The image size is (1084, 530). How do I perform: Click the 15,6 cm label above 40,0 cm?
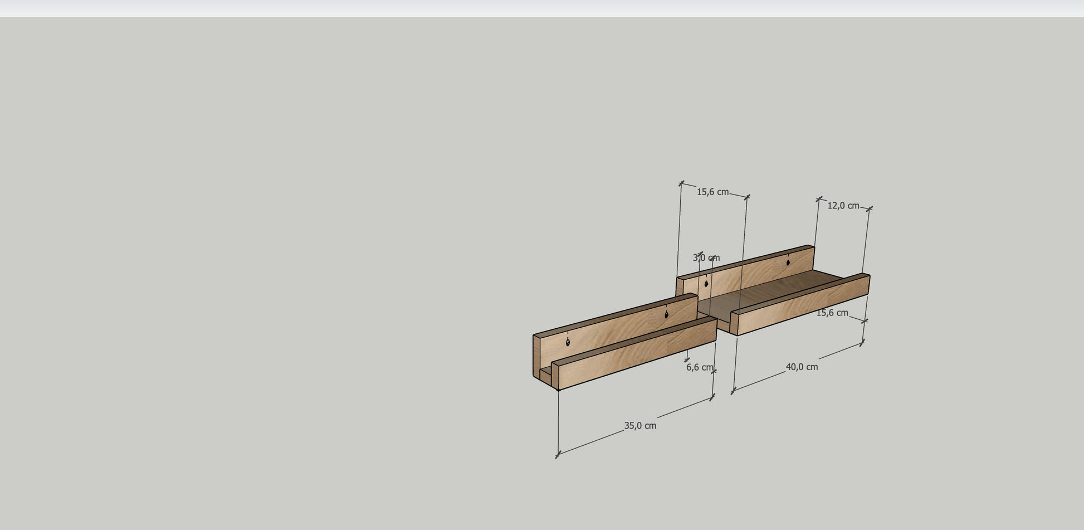(832, 313)
